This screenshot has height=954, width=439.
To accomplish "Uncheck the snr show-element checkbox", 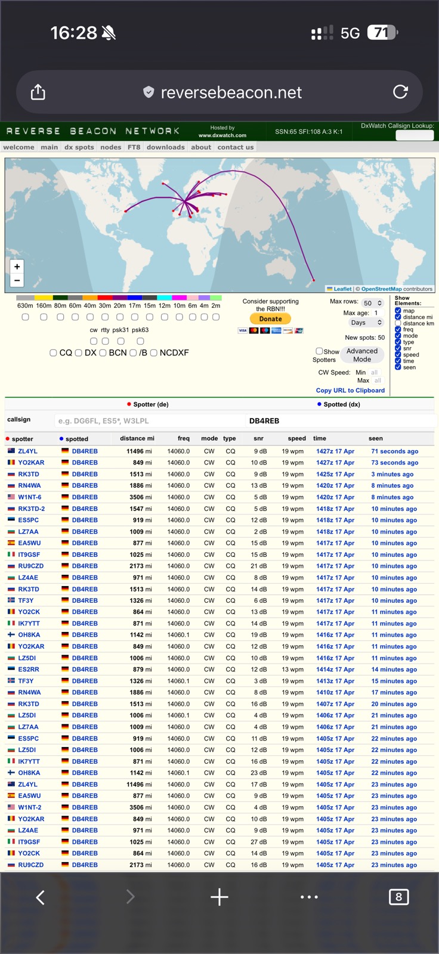I will tap(398, 348).
